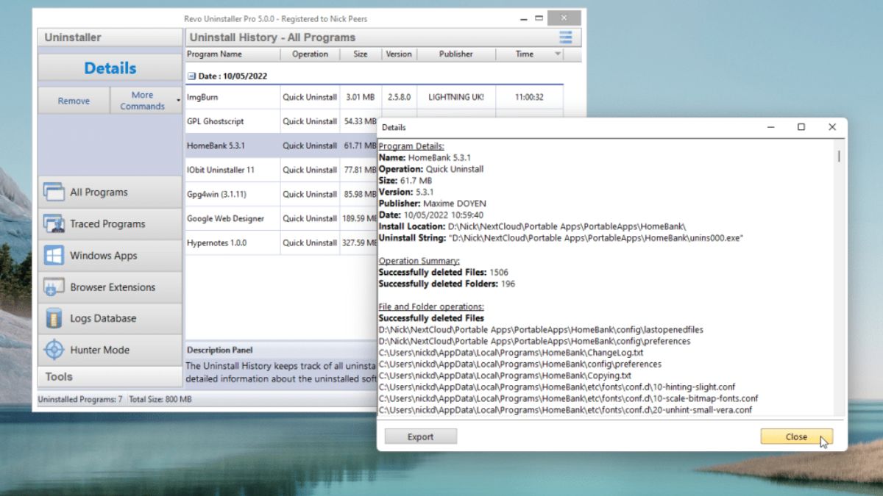Open the More Commands dropdown arrow
Screen dimensions: 883x496
[178, 101]
